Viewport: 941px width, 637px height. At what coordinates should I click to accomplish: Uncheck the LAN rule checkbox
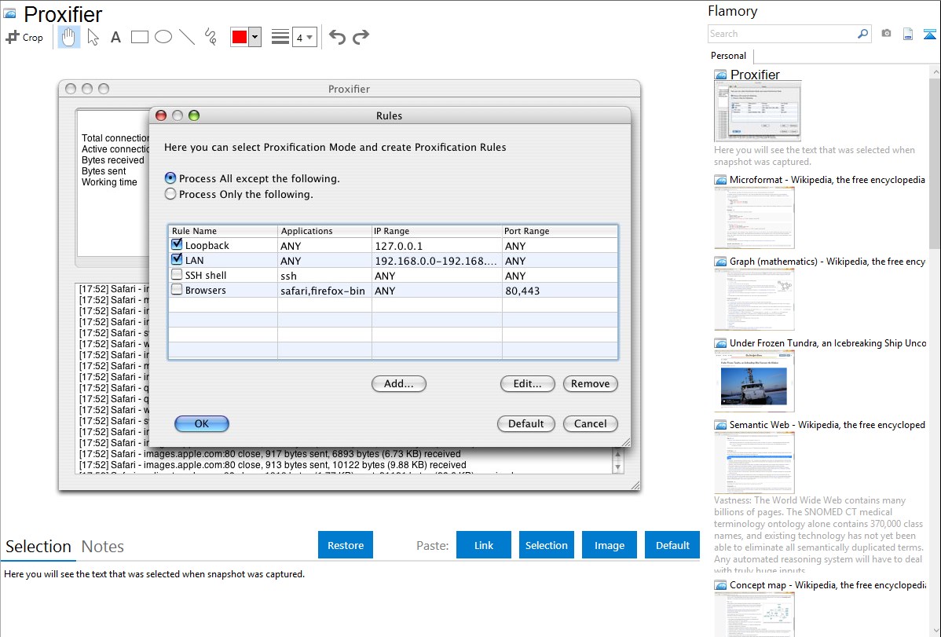[177, 259]
